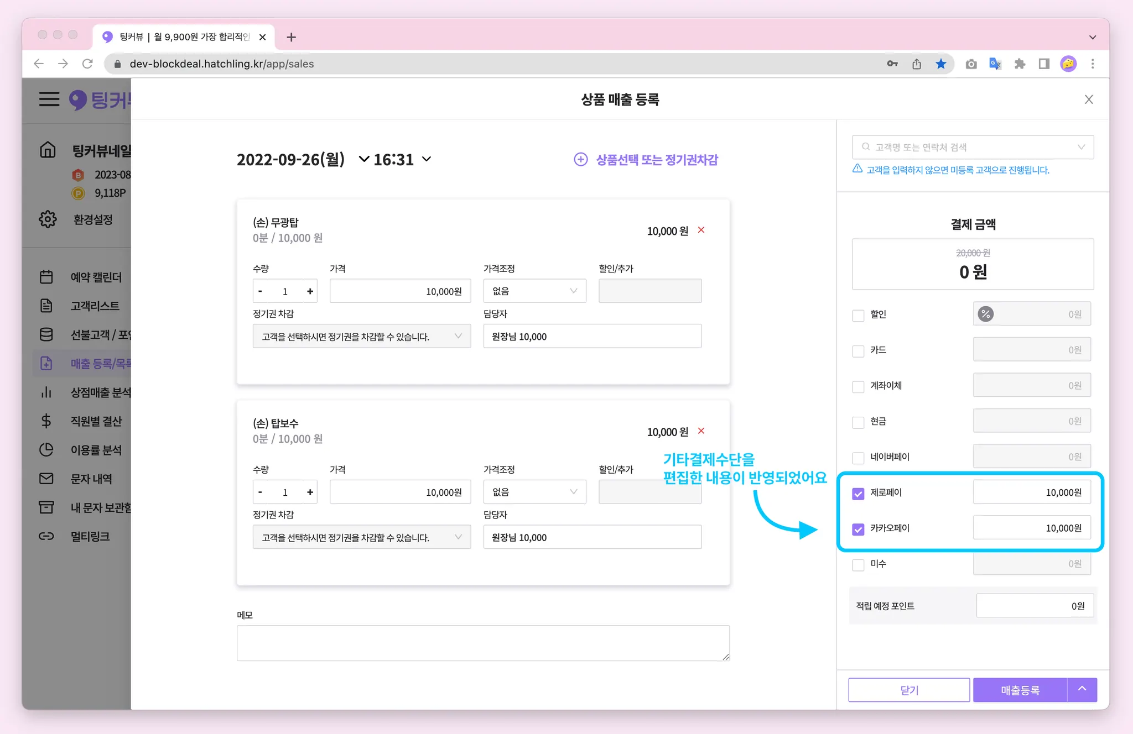The height and width of the screenshot is (734, 1133).
Task: Click plus icon for 상품선택 또는 정기권차감
Action: (580, 160)
